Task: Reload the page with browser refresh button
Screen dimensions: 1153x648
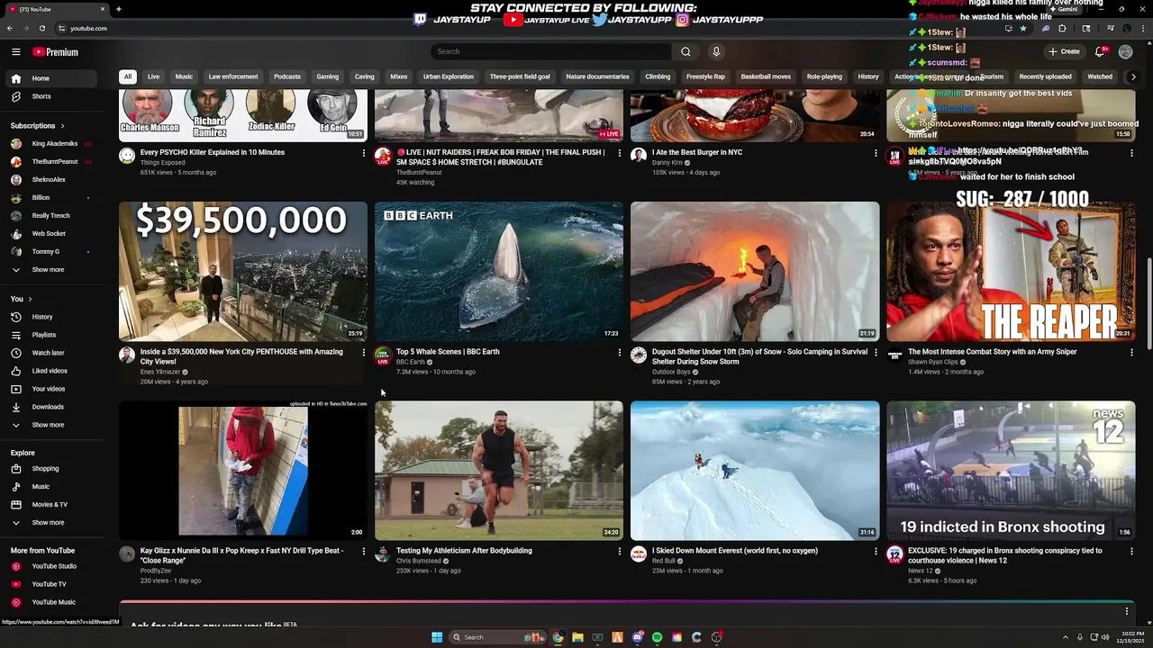Action: [x=41, y=28]
